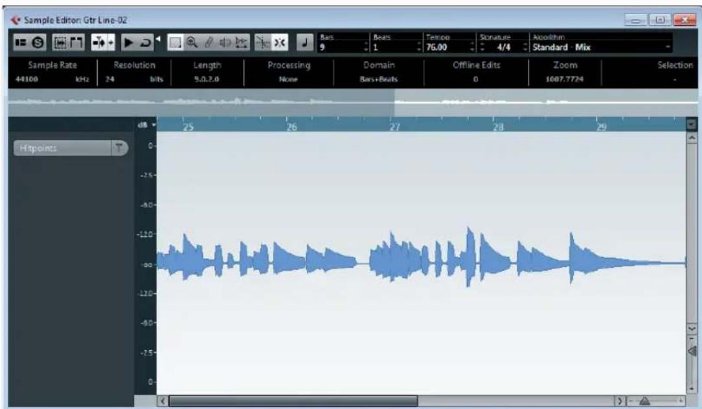The width and height of the screenshot is (702, 409).
Task: Click the Offline Edits value 0
Action: point(475,79)
